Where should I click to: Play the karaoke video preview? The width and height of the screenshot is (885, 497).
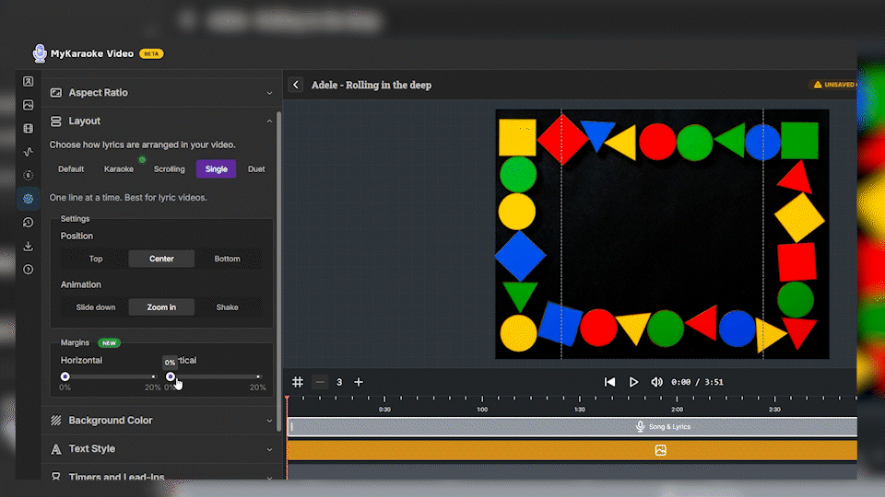pyautogui.click(x=633, y=382)
